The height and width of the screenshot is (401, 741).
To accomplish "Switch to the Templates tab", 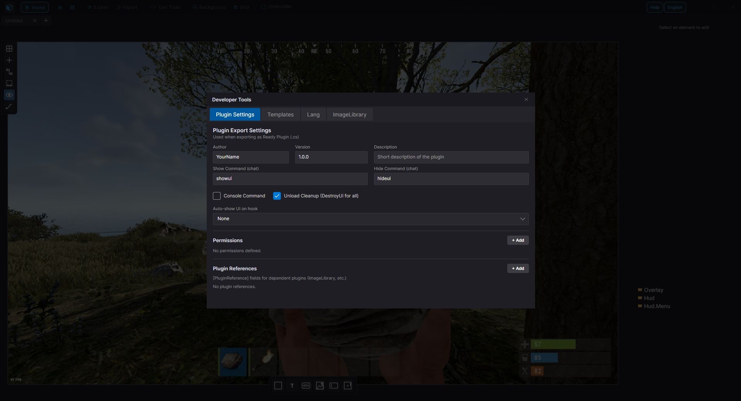I will coord(280,114).
